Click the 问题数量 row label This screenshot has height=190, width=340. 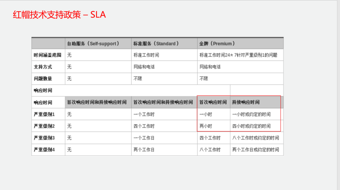pyautogui.click(x=43, y=79)
